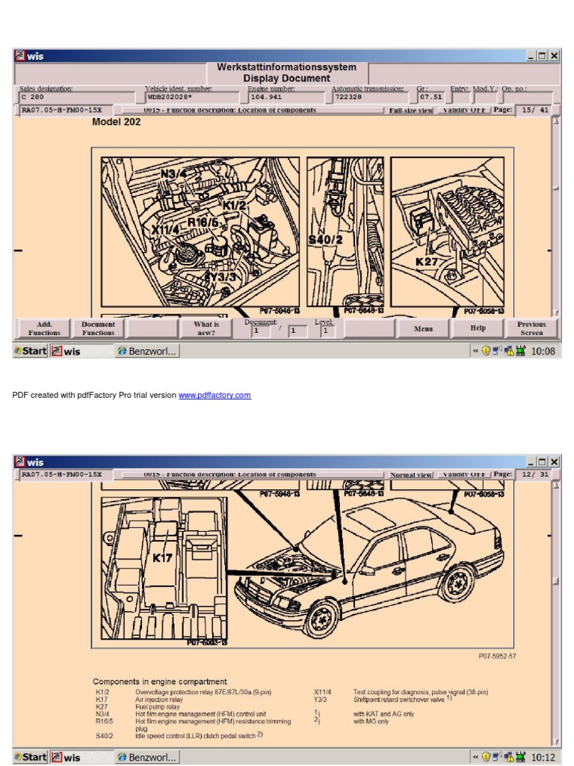Viewport: 574px width, 766px height.
Task: Click function description title bar, upper window
Action: coord(253,111)
